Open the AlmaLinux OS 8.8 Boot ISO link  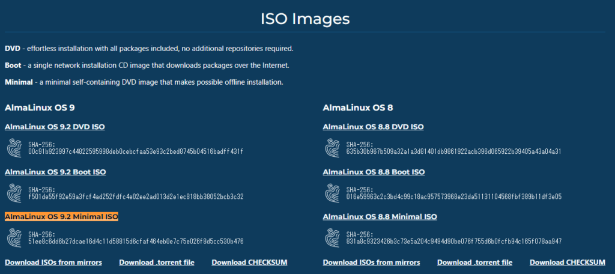pos(374,172)
